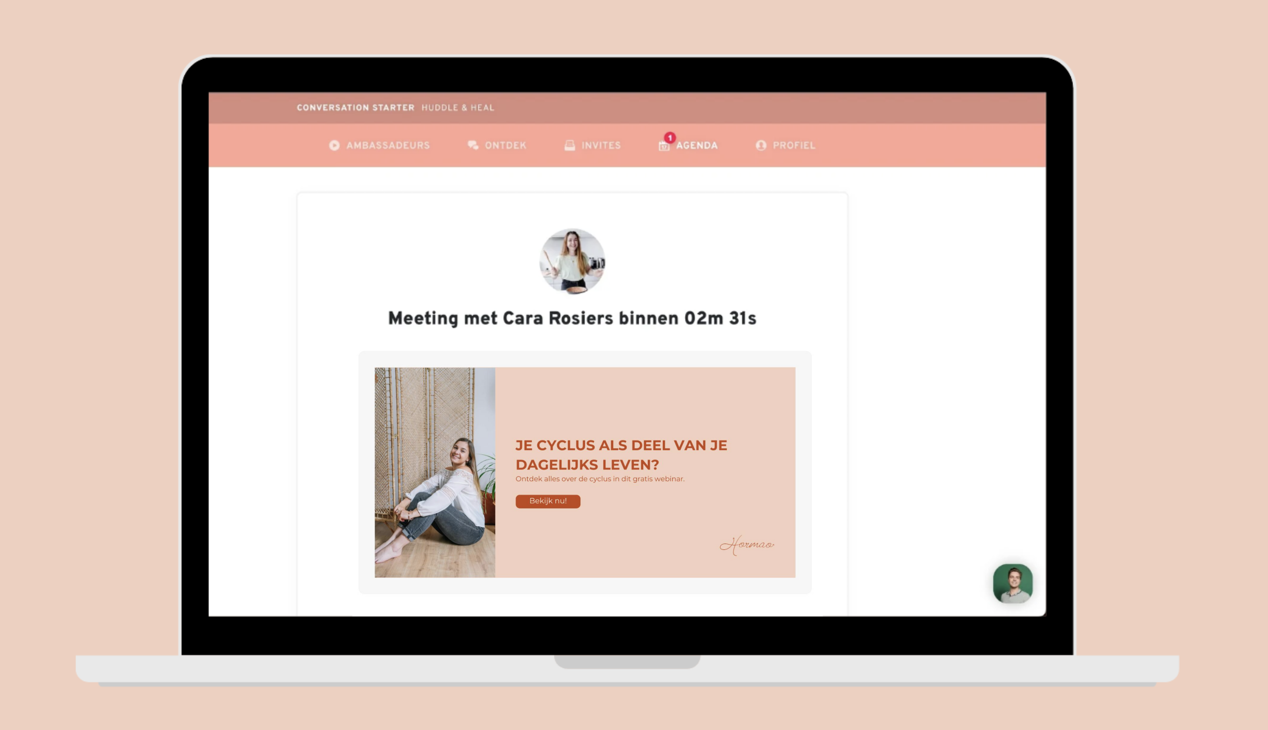1268x730 pixels.
Task: Click the Huddle & Heal header text
Action: click(458, 107)
